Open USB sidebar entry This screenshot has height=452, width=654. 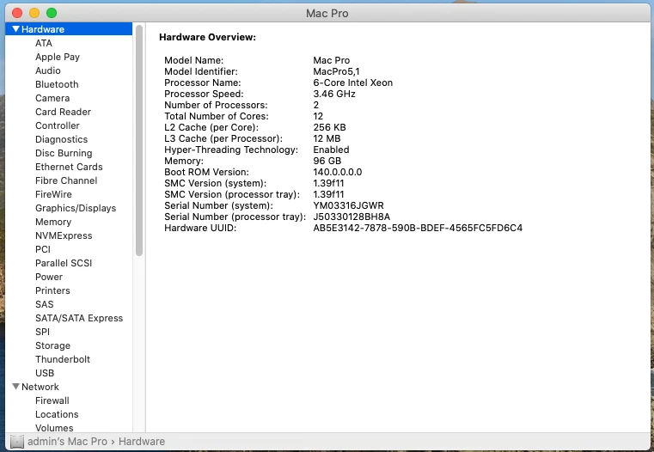coord(45,373)
